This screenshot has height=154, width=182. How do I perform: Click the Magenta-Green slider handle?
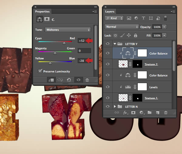tap(55, 53)
